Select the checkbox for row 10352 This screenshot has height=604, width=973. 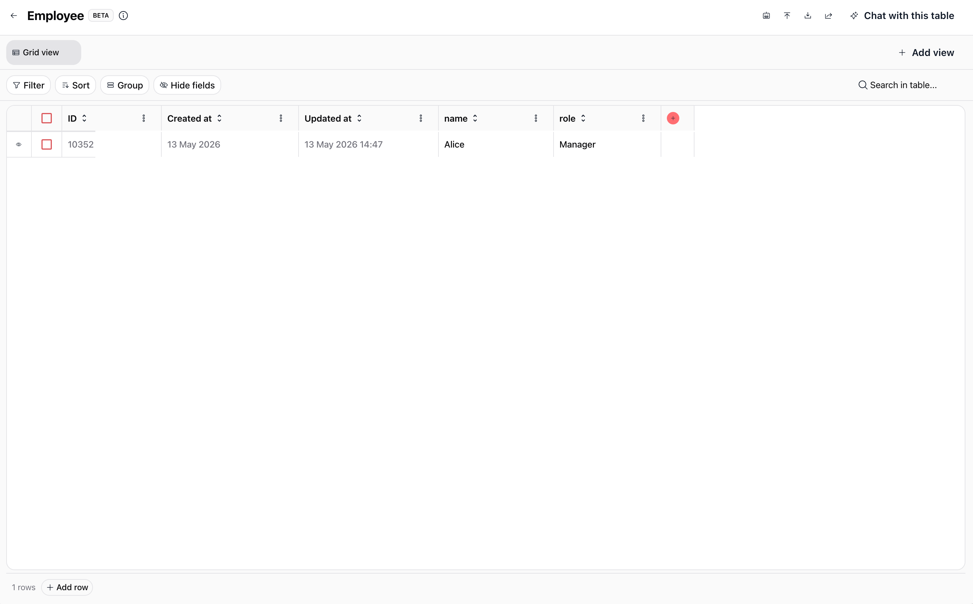47,144
